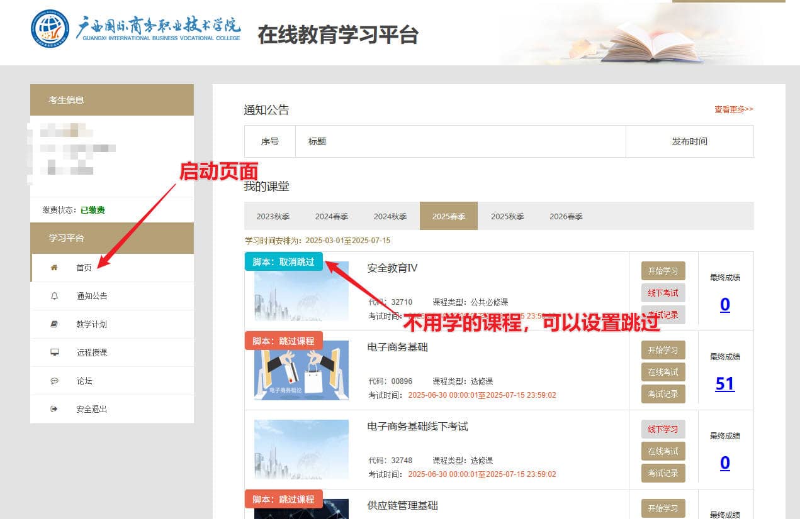Click the exit icon beside 安全退出
800x519 pixels.
tap(54, 409)
